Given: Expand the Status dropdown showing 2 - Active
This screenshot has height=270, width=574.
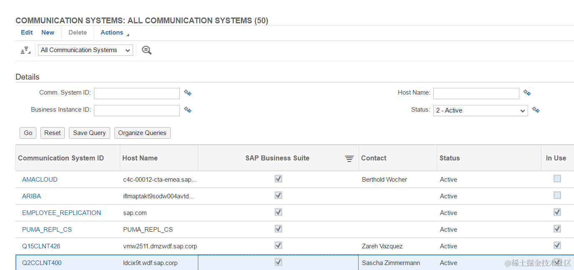Looking at the screenshot, I should click(x=480, y=110).
